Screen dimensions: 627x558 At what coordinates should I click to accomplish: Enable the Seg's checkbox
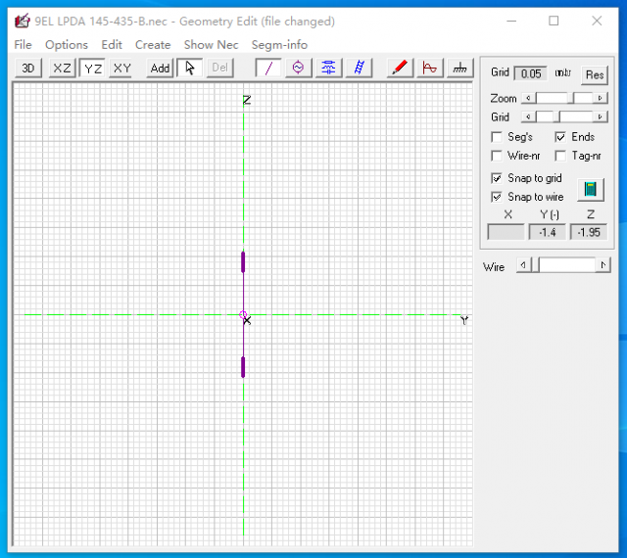coord(497,137)
